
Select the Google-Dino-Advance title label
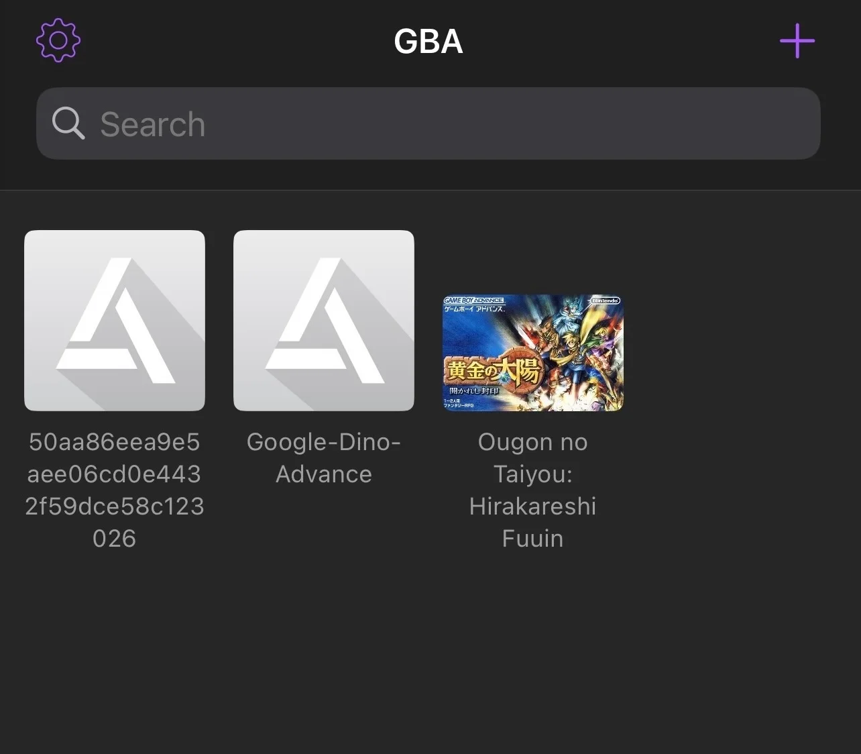[x=324, y=458]
